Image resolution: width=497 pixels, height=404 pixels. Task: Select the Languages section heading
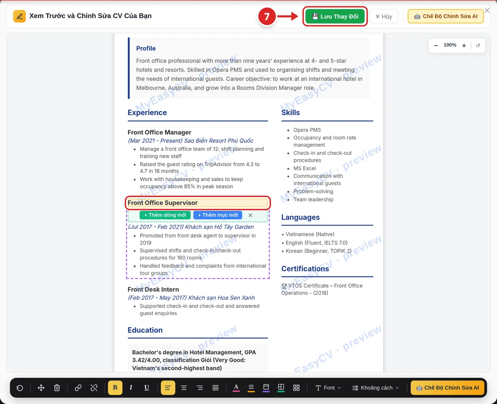(301, 217)
